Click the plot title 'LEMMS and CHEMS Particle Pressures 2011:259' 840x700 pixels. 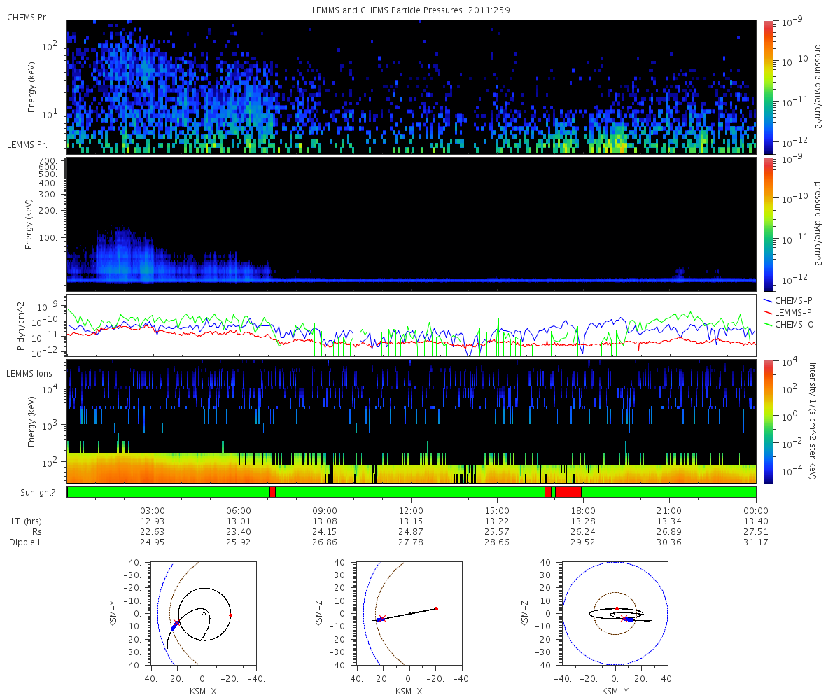click(x=412, y=11)
